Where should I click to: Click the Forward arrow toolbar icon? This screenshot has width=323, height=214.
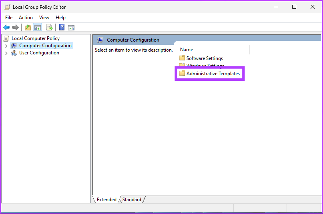[16, 28]
